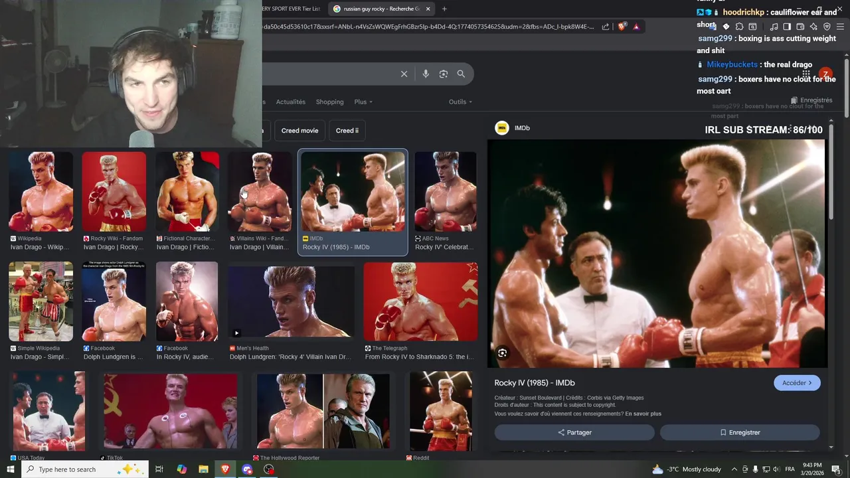Viewport: 850px width, 478px height.
Task: Expand the 'Outils' tools dropdown
Action: tap(460, 102)
